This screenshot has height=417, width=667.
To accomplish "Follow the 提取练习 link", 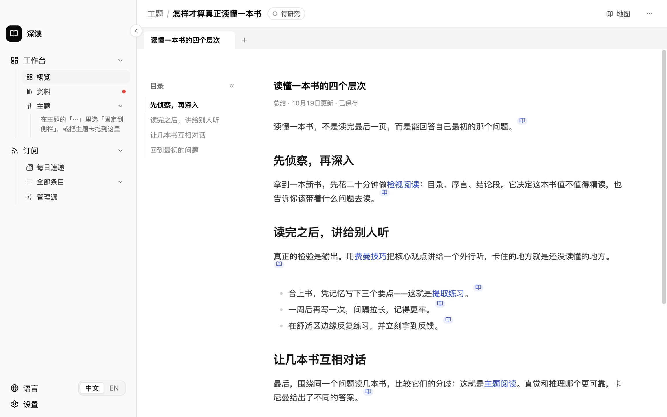I will pyautogui.click(x=448, y=293).
